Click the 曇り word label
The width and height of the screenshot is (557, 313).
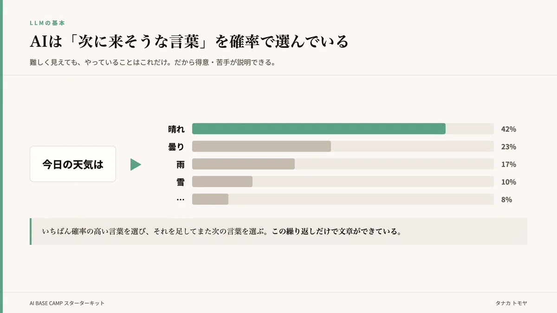click(x=176, y=147)
